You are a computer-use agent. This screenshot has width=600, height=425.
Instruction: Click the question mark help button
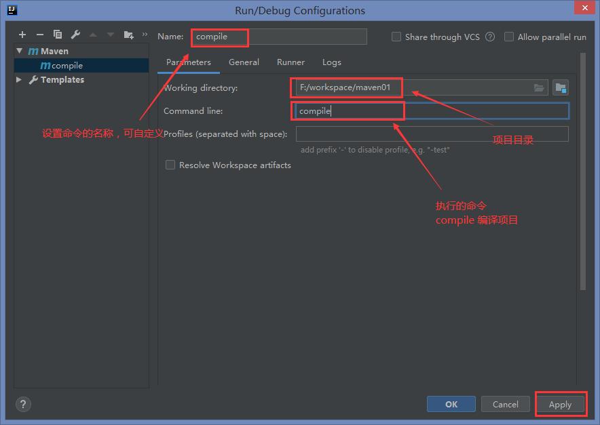[23, 404]
